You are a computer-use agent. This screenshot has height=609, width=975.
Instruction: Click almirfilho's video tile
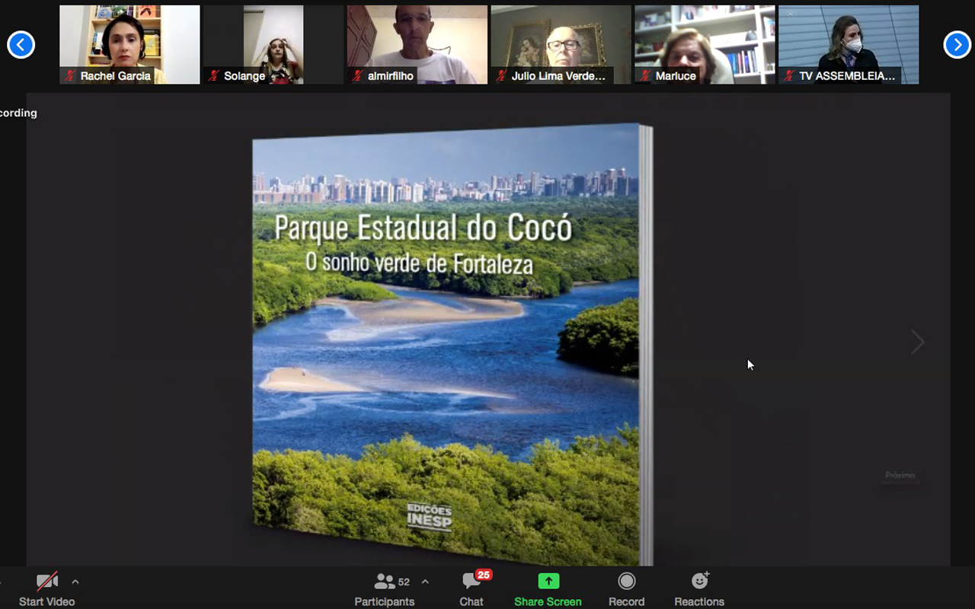tap(417, 44)
